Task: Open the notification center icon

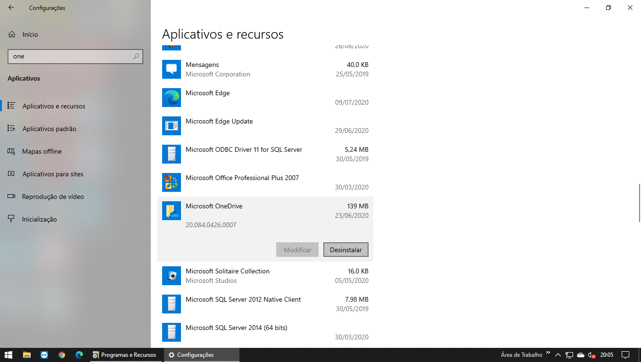Action: 625,355
